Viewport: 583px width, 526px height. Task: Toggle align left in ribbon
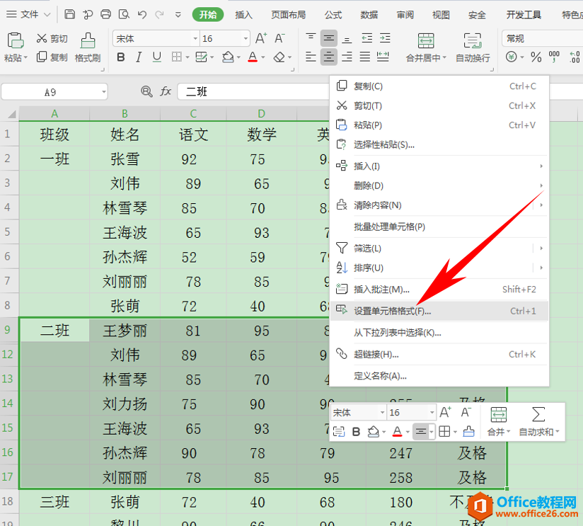[311, 57]
